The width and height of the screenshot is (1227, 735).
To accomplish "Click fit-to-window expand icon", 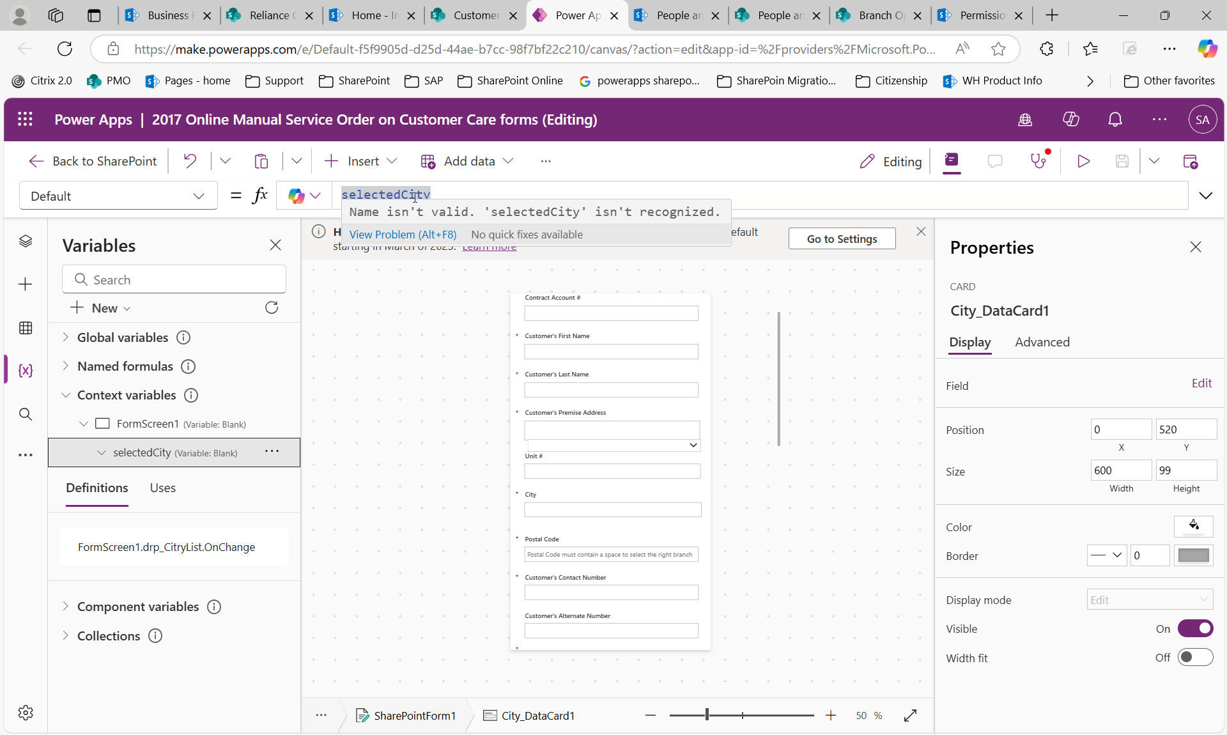I will tap(911, 715).
